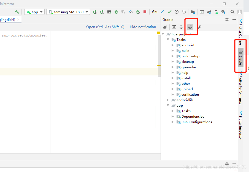Click the Debug bug icon
The height and width of the screenshot is (172, 249).
tap(116, 12)
